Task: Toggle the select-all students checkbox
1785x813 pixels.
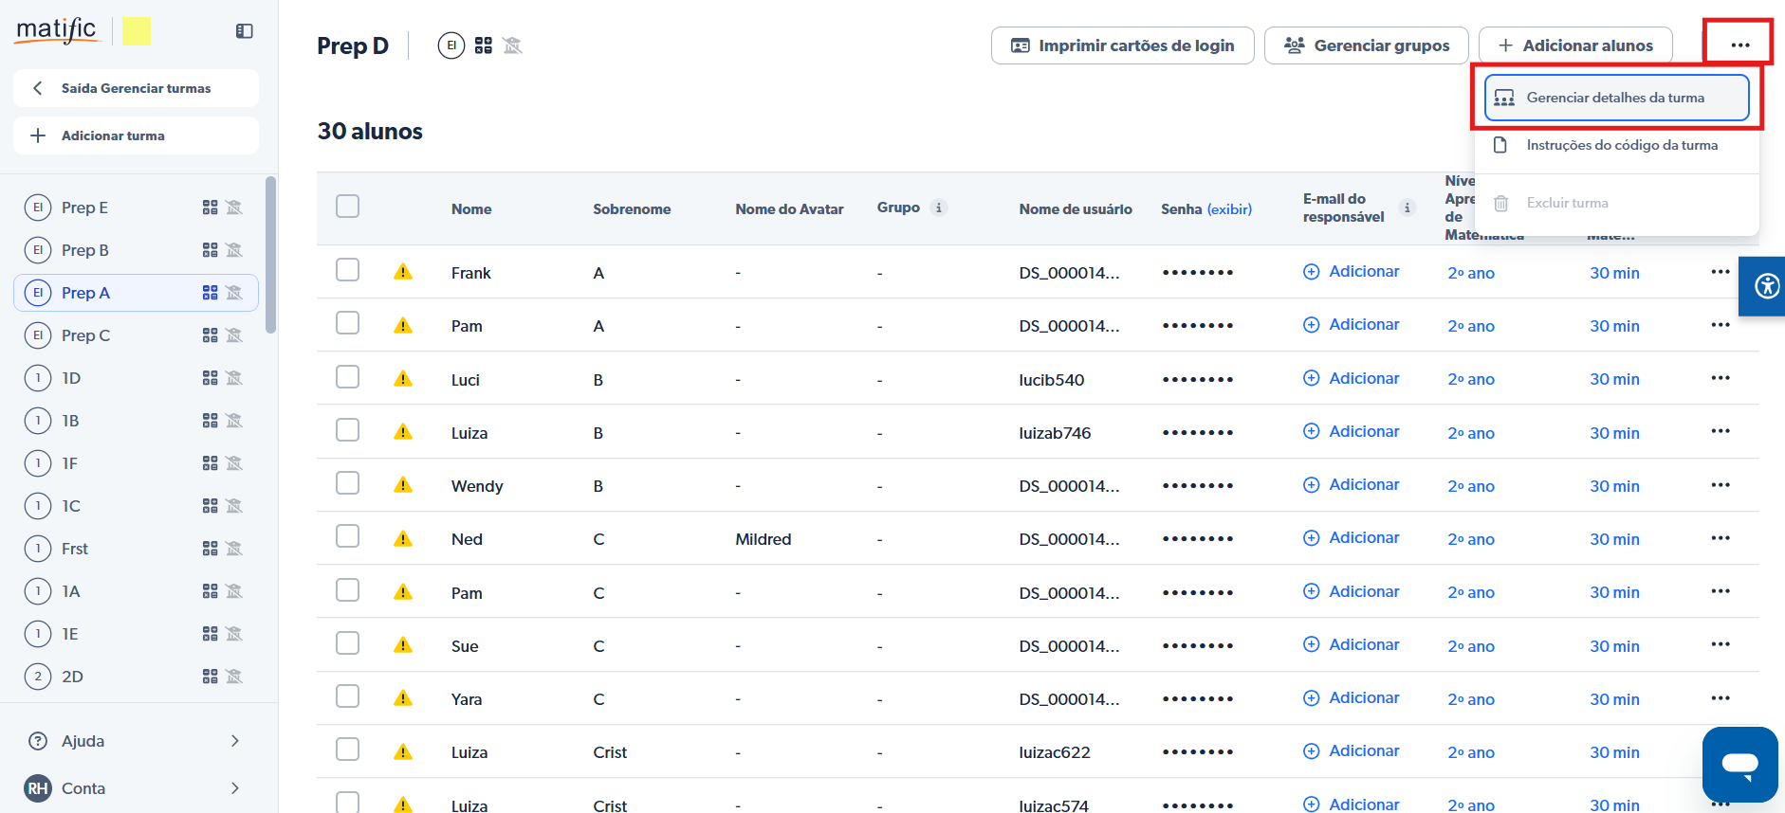Action: coord(348,207)
